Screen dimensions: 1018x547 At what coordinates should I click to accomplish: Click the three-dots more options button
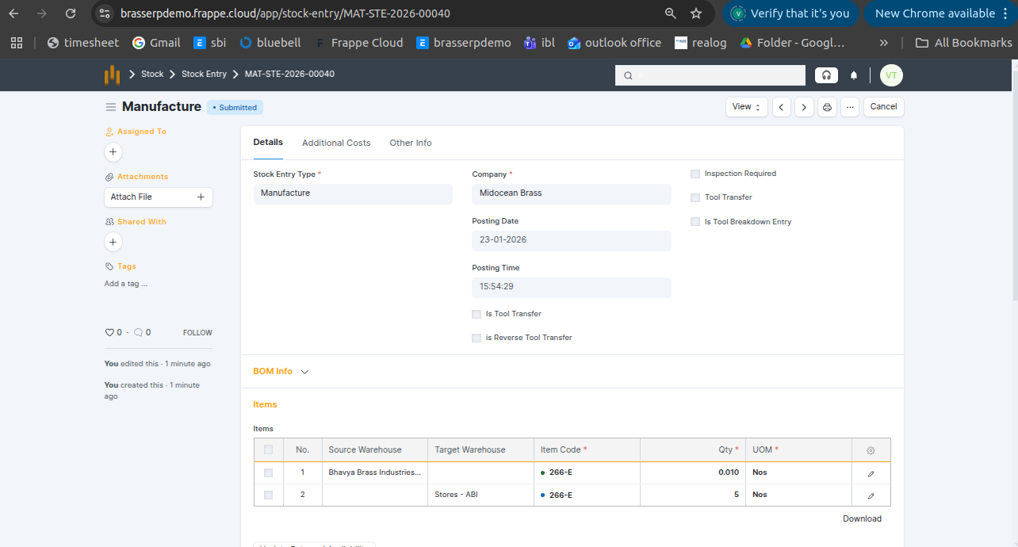850,107
